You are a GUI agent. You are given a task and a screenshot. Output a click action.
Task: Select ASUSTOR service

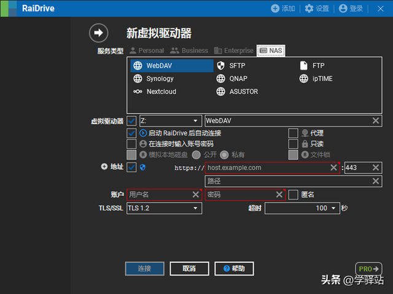click(x=237, y=91)
